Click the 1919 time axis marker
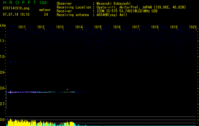This screenshot has height=126, width=199. 174,27
